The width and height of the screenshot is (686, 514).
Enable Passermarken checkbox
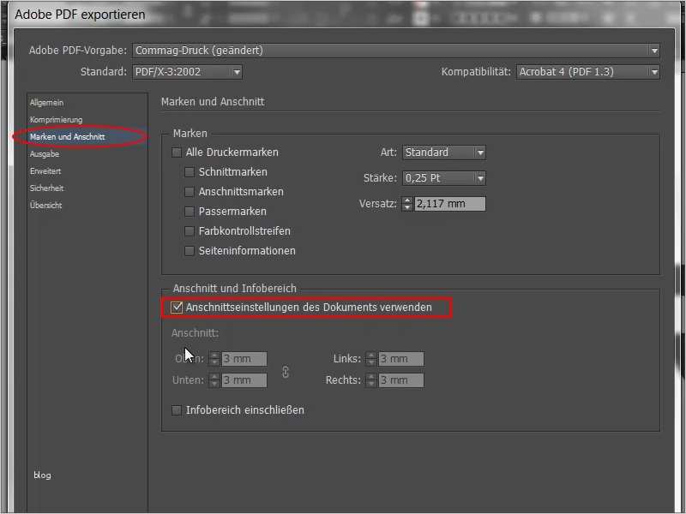click(190, 212)
